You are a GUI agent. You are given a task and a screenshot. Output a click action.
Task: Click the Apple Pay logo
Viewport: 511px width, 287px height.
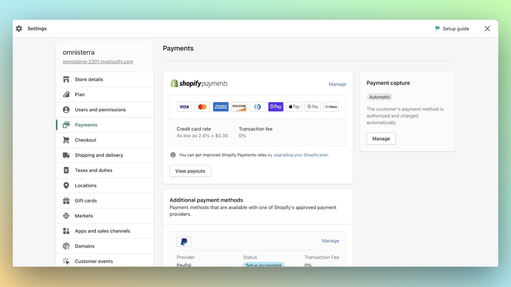tap(294, 107)
